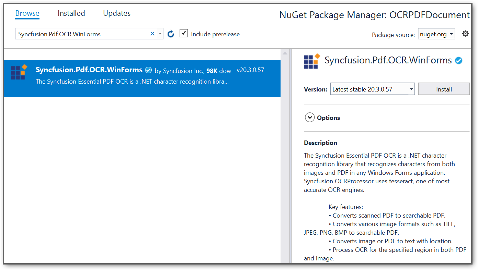The image size is (478, 270).
Task: Click the Syncfusion logo in the results list
Action: coord(19,72)
